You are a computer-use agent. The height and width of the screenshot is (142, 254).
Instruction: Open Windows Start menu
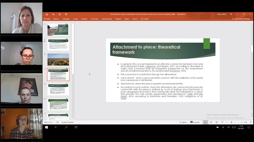click(46, 127)
